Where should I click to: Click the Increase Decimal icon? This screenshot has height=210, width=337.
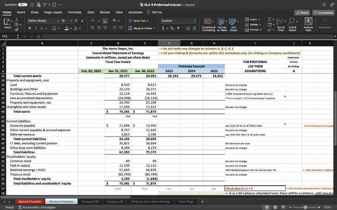coord(188,28)
